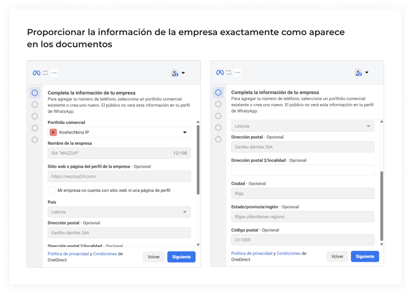Viewport: 411px width, 295px height.
Task: Click the Meta logo in the right panel header
Action: pos(220,73)
